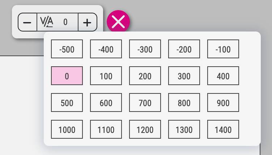Set tracking to 700
Screen dimensions: 272x155
click(x=145, y=103)
